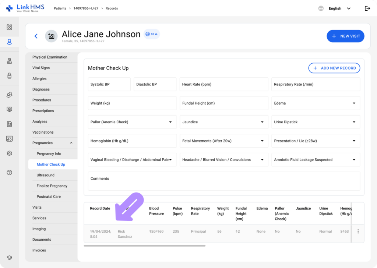
Task: Click the Comments text field
Action: (x=224, y=181)
